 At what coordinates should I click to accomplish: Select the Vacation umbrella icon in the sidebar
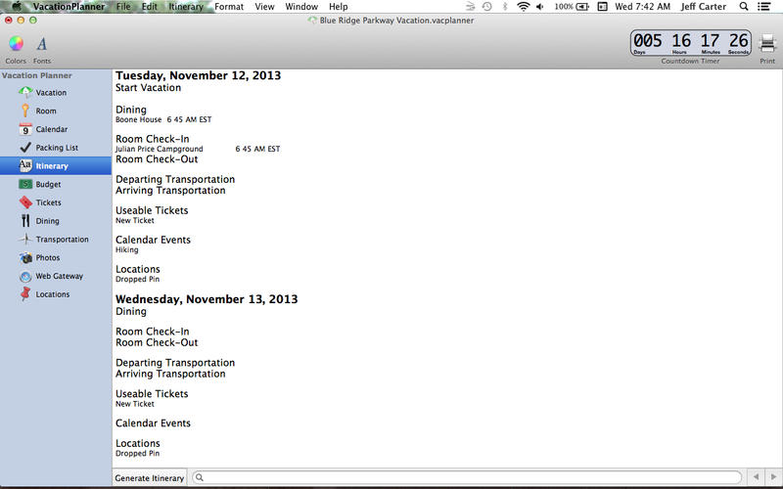pos(25,92)
